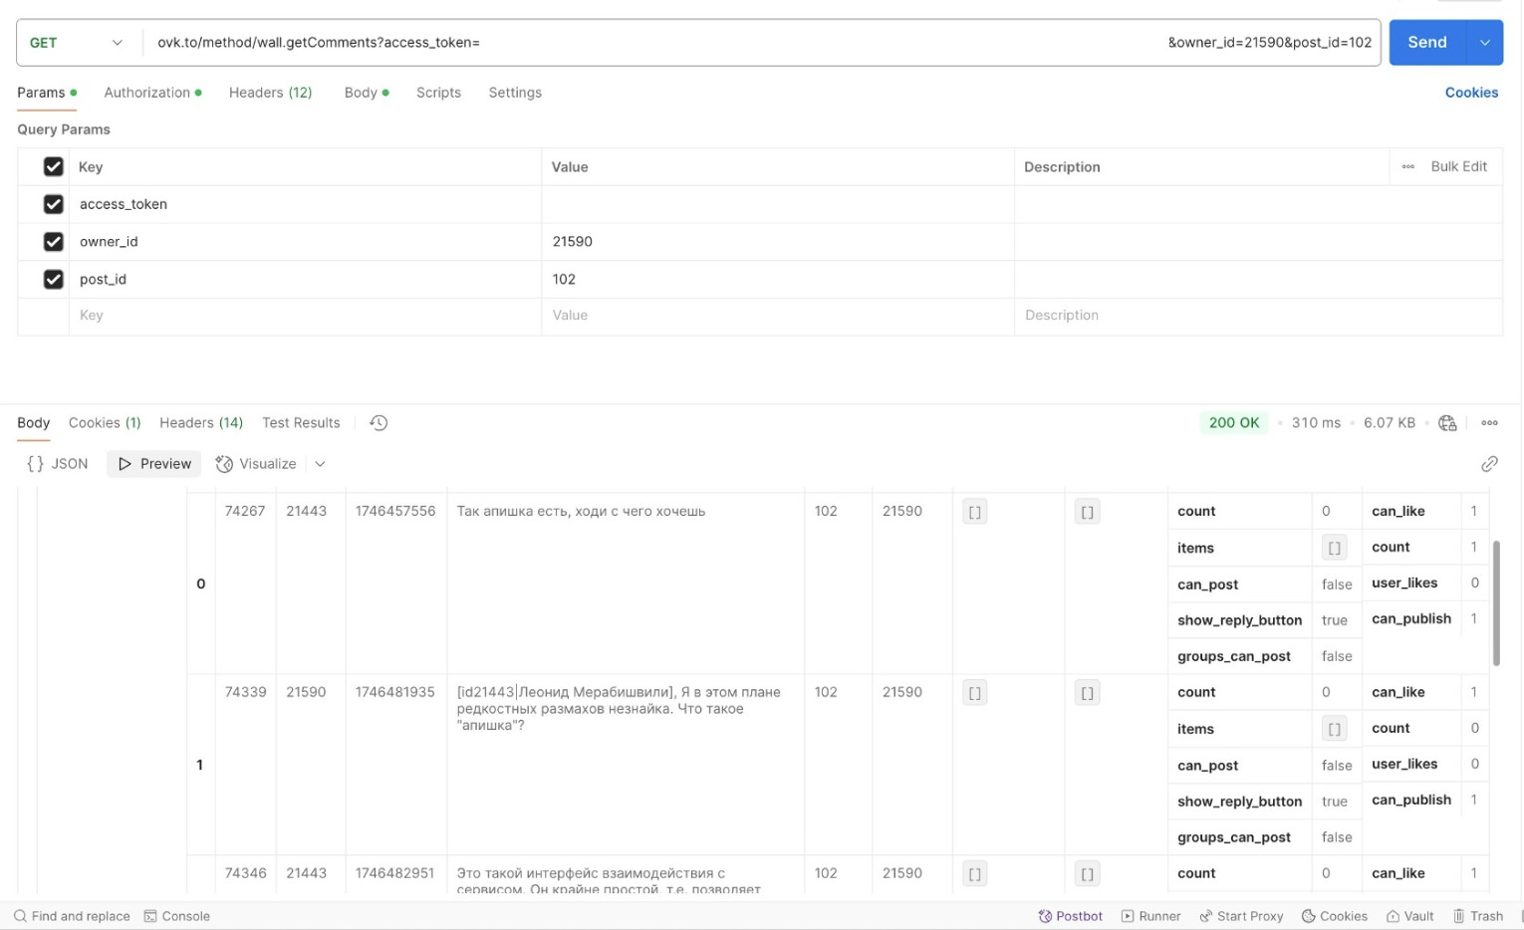The image size is (1524, 930).
Task: Open Runner from the status bar
Action: (1150, 916)
